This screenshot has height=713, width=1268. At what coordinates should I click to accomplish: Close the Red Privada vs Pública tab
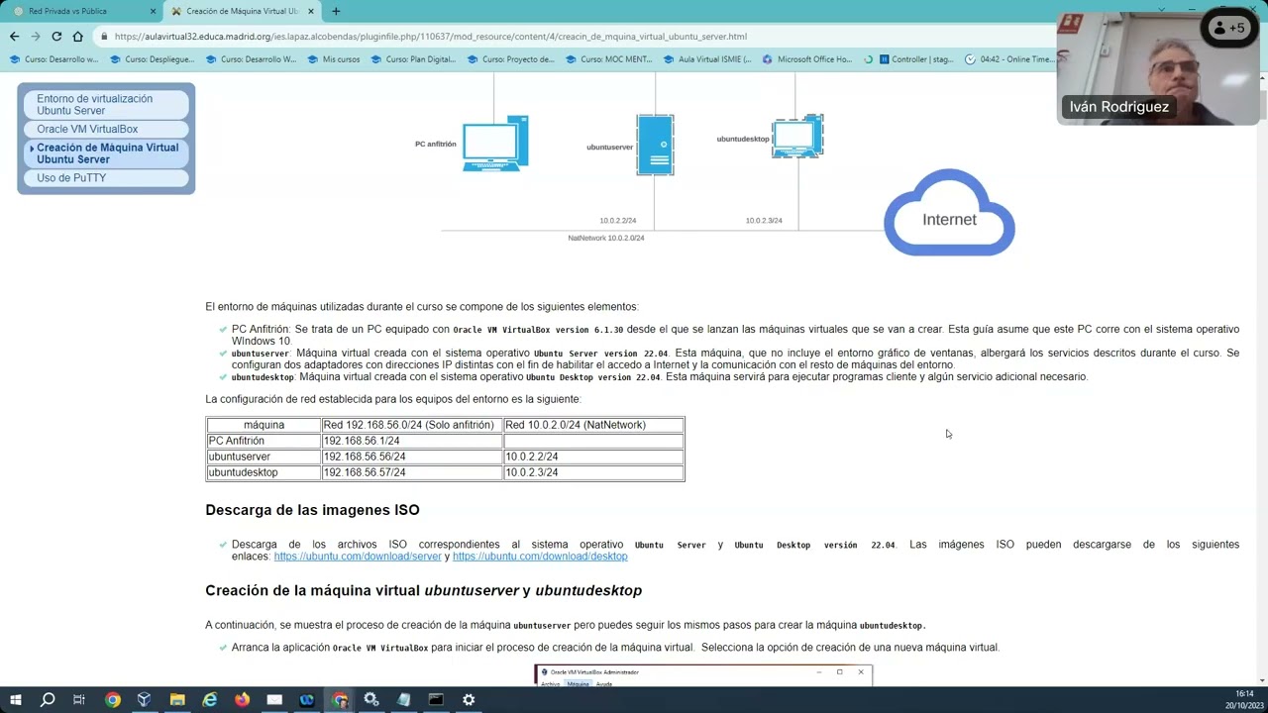[x=153, y=11]
